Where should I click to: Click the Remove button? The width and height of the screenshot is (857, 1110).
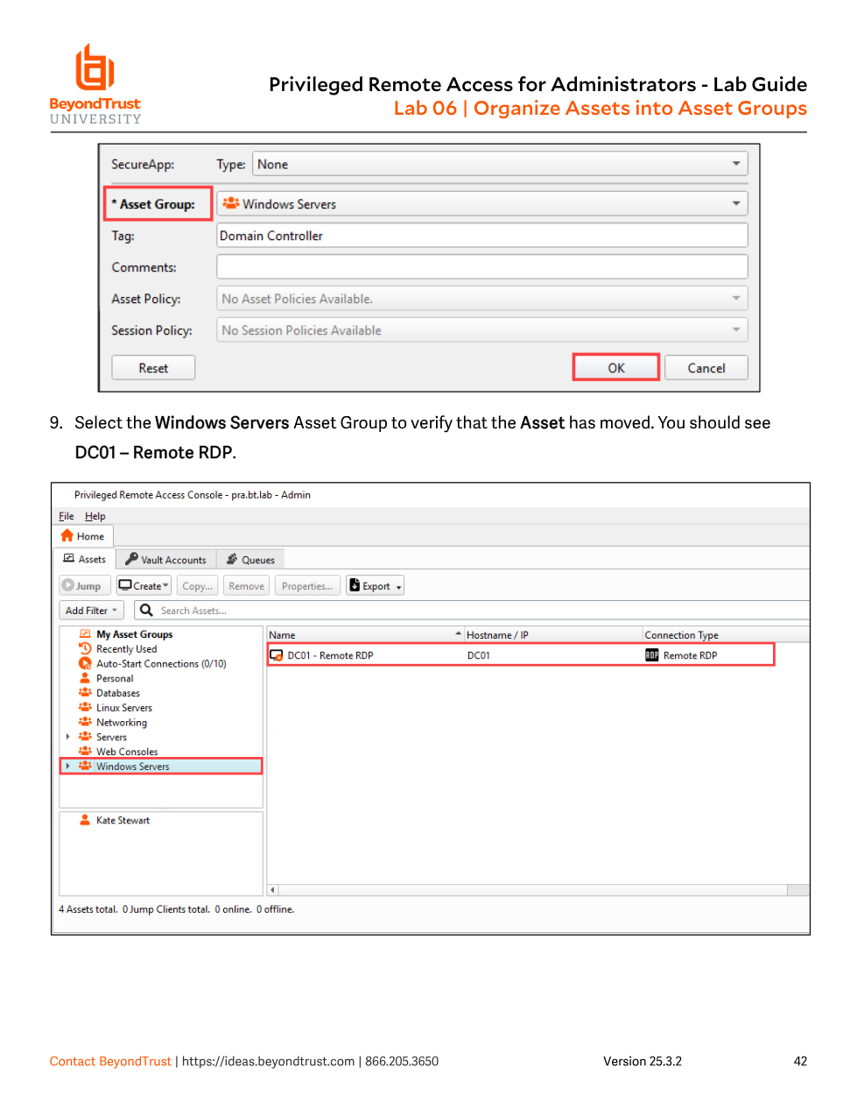point(247,586)
